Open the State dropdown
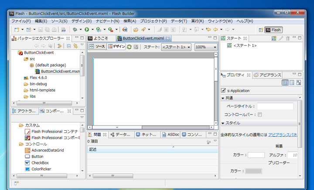 pos(176,47)
